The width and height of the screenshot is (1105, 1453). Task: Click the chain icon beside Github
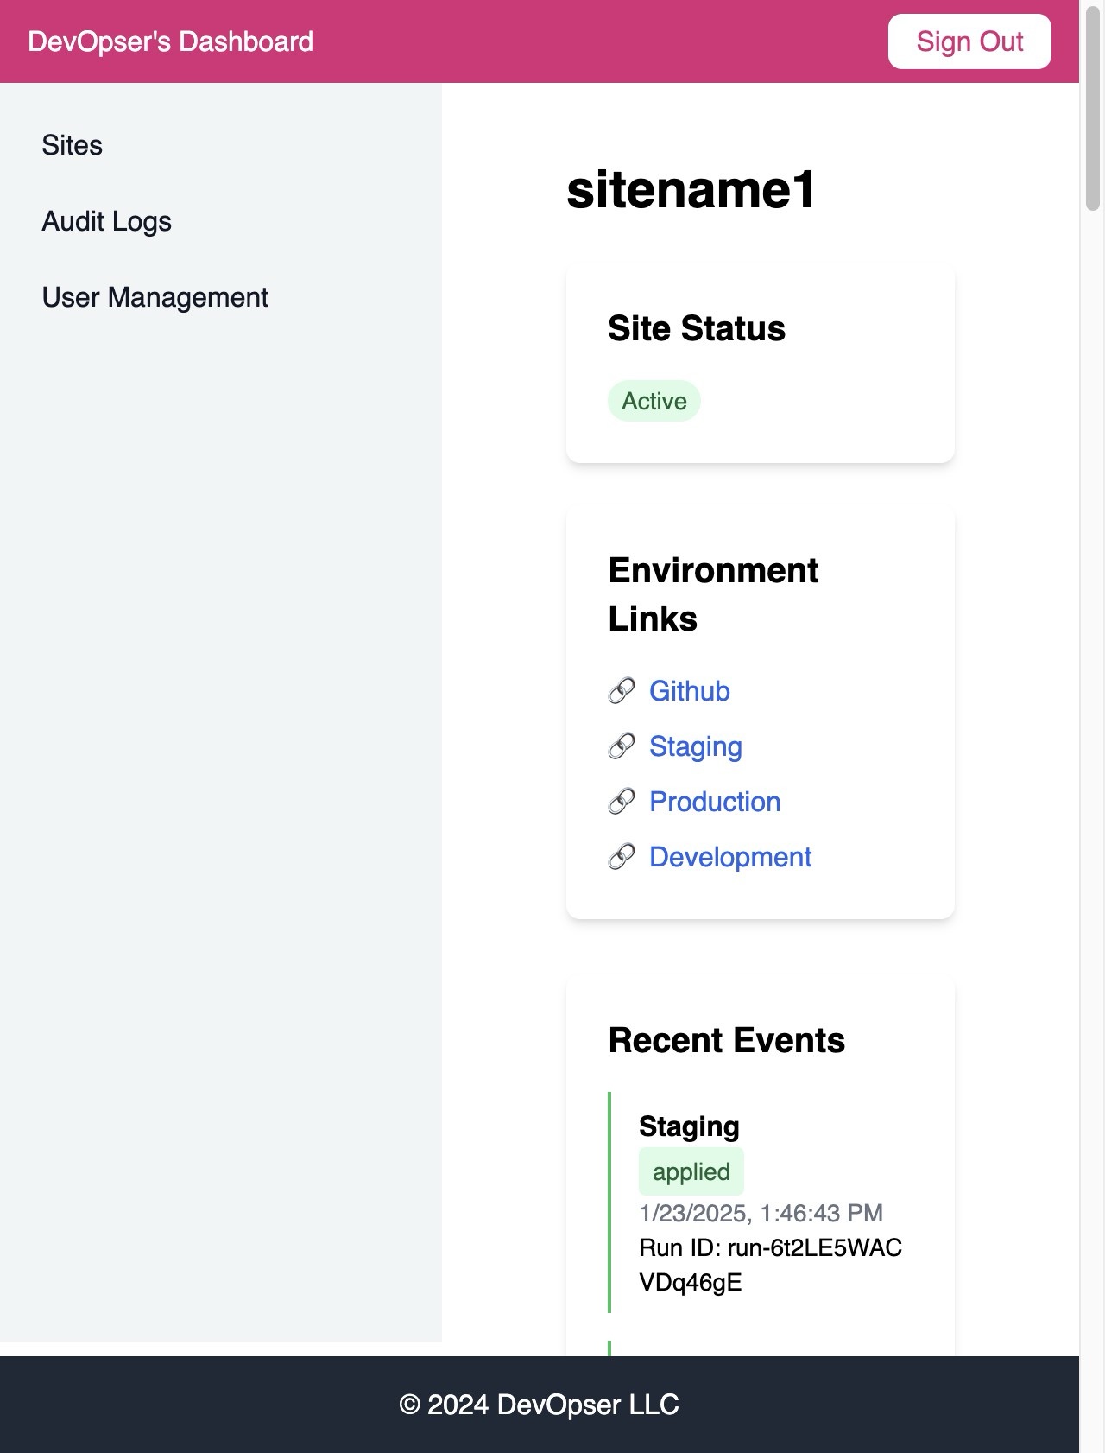pyautogui.click(x=622, y=691)
